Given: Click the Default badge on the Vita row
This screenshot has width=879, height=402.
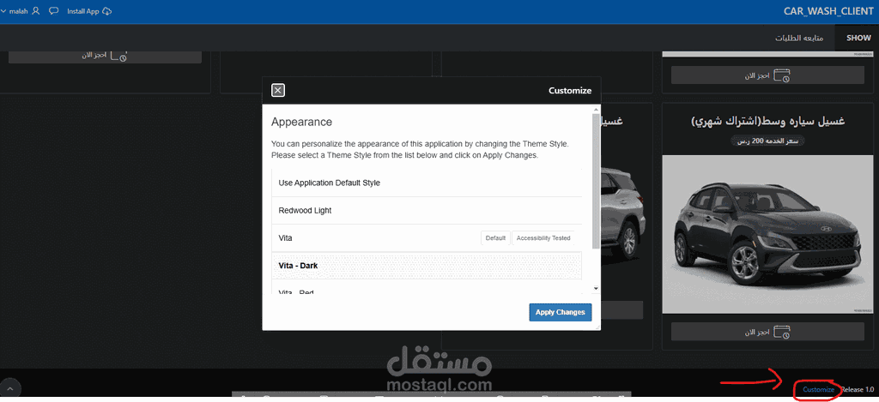Looking at the screenshot, I should pyautogui.click(x=495, y=238).
